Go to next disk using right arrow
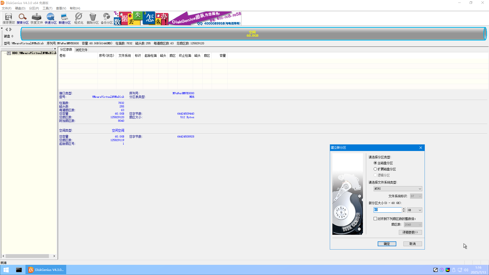This screenshot has height=275, width=489. click(x=11, y=30)
